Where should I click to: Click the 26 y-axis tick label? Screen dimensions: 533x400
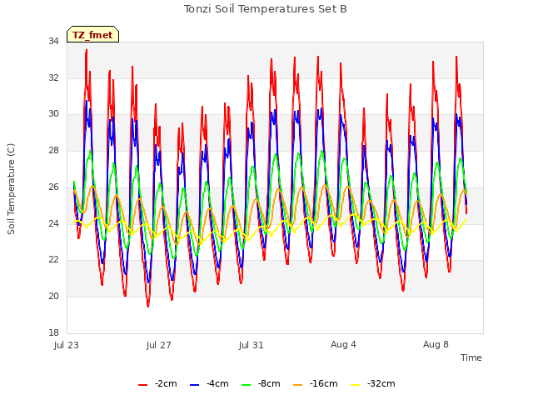tap(53, 187)
